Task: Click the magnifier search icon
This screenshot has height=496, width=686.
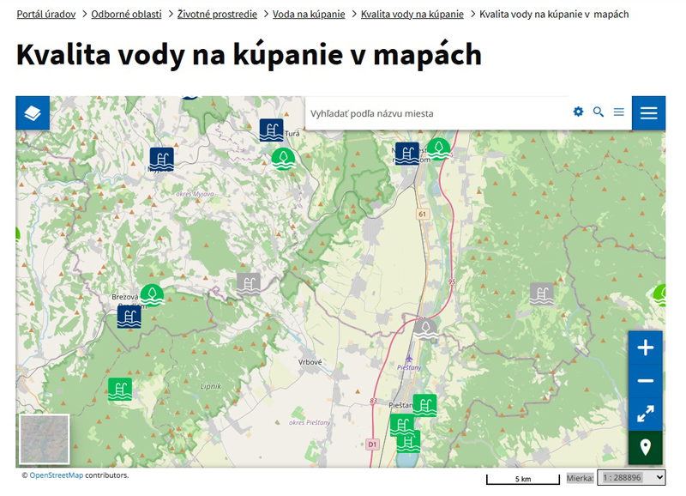Action: coord(598,112)
